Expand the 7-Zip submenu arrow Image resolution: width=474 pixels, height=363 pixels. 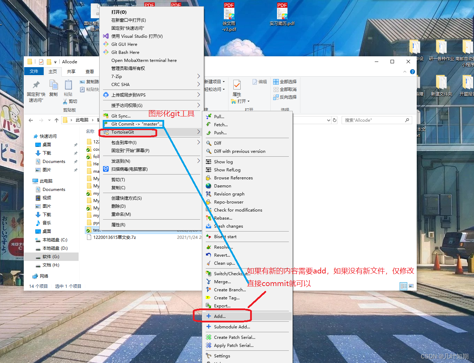pos(198,76)
